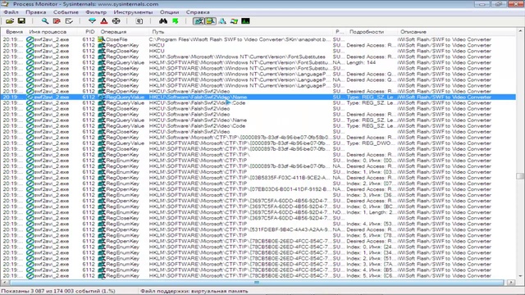Toggle Autoscroll toolbar button
525x295 pixels.
(57, 21)
